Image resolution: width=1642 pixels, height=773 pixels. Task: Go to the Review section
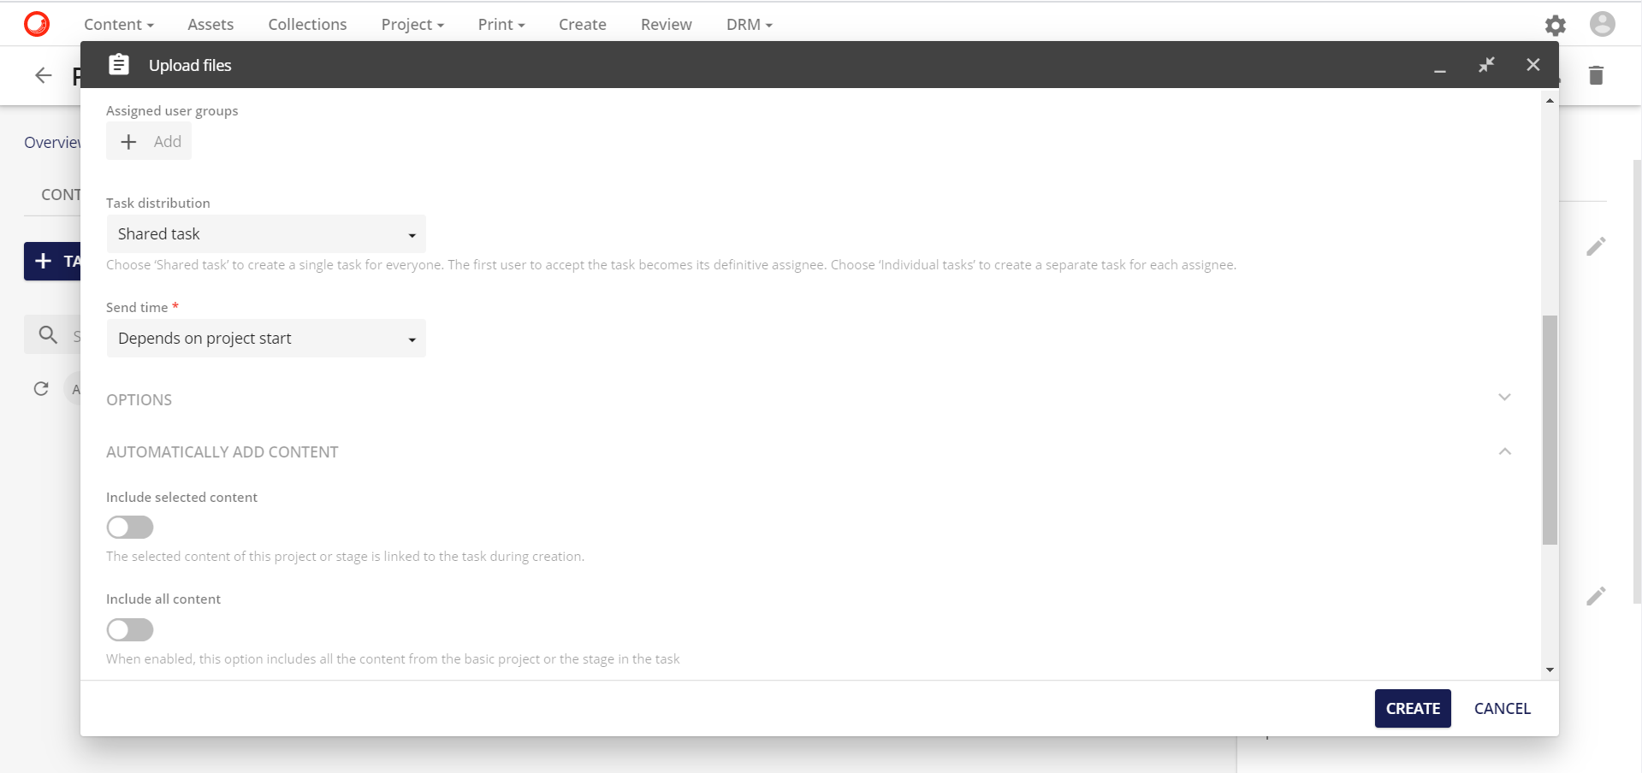click(666, 24)
